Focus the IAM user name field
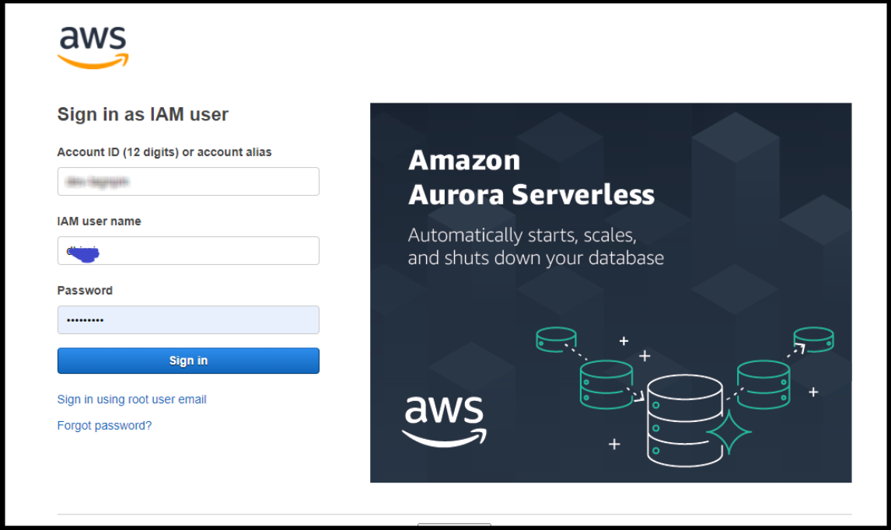Screen dimensions: 891x530 pyautogui.click(x=188, y=250)
